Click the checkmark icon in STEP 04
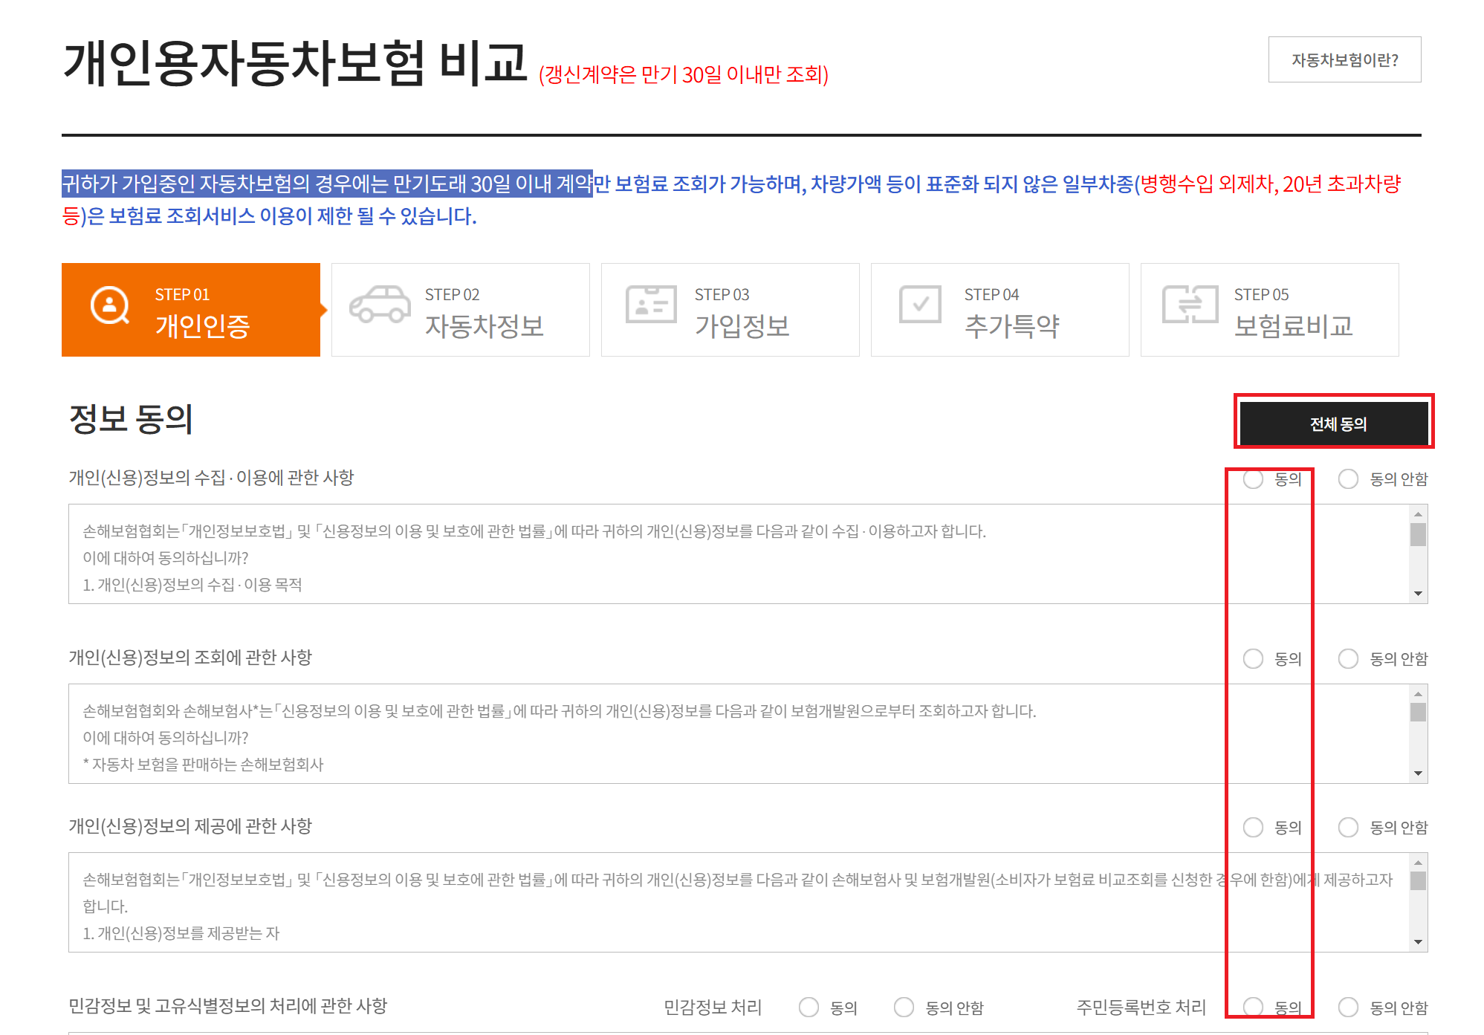Screen dimensions: 1484x1035 click(920, 305)
